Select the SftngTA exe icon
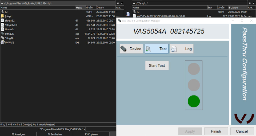The image size is (256, 136). coord(2,38)
